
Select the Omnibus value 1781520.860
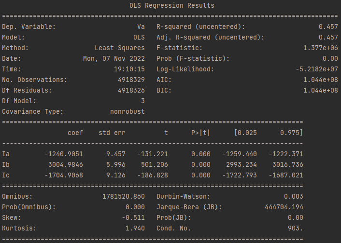pyautogui.click(x=124, y=196)
